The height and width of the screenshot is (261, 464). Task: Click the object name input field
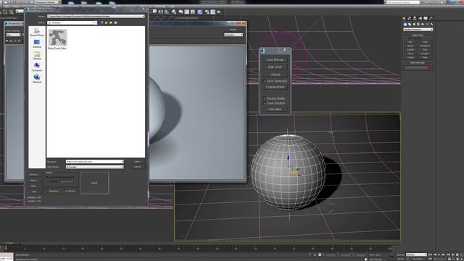416,67
